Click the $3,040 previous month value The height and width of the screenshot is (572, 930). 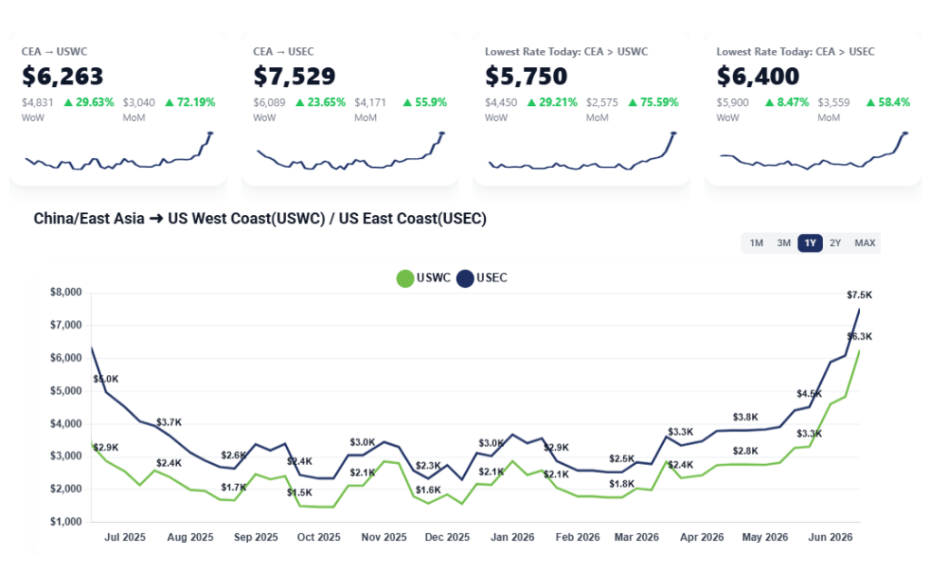(139, 103)
